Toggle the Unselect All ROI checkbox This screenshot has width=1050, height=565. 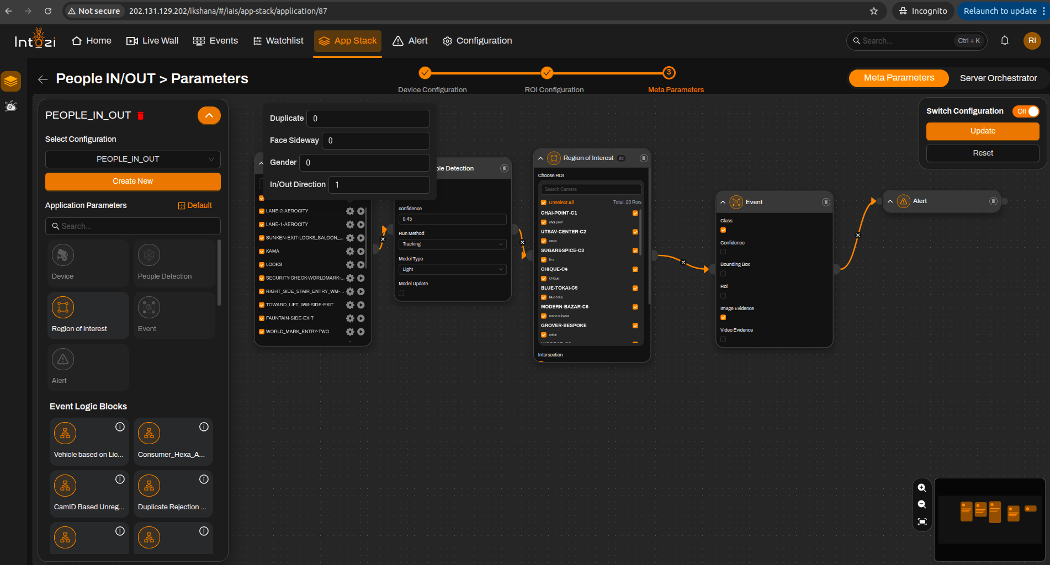pos(544,202)
